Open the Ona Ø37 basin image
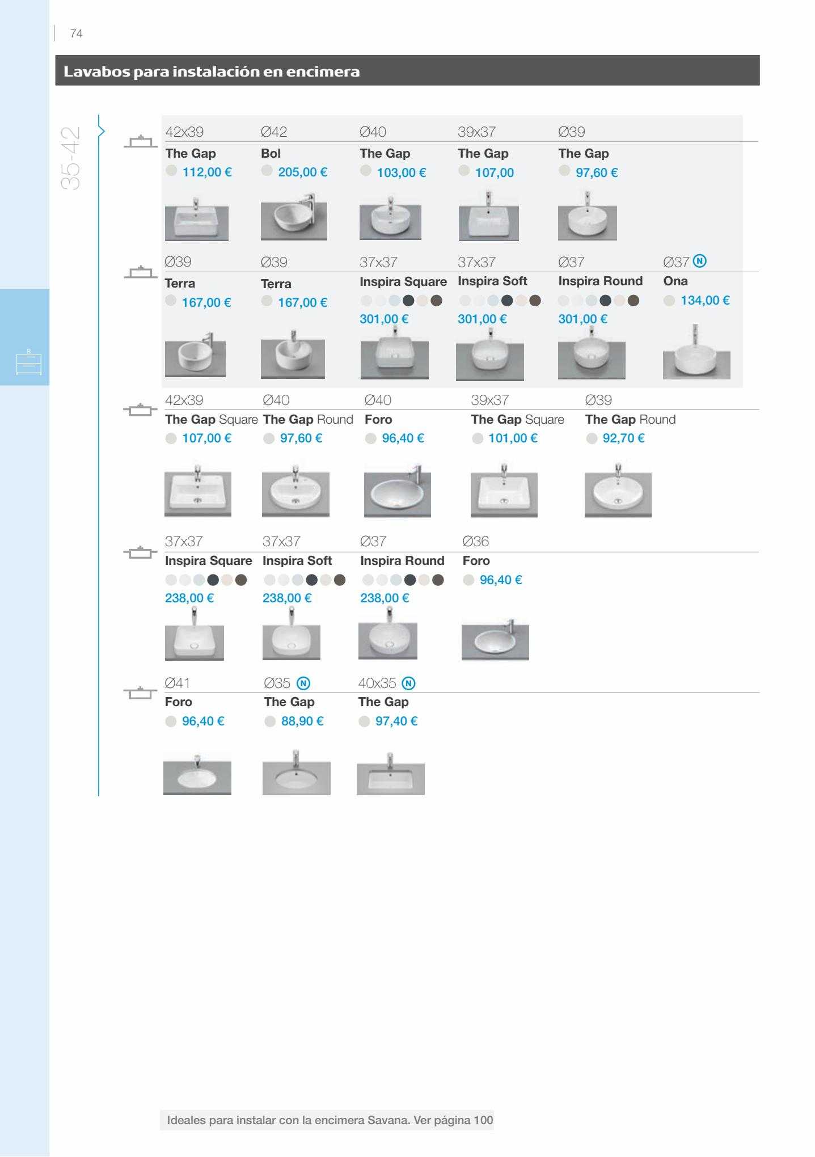Screen dimensions: 815x1157 pos(696,352)
